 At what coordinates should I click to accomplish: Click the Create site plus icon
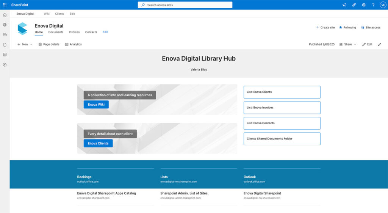pyautogui.click(x=317, y=27)
